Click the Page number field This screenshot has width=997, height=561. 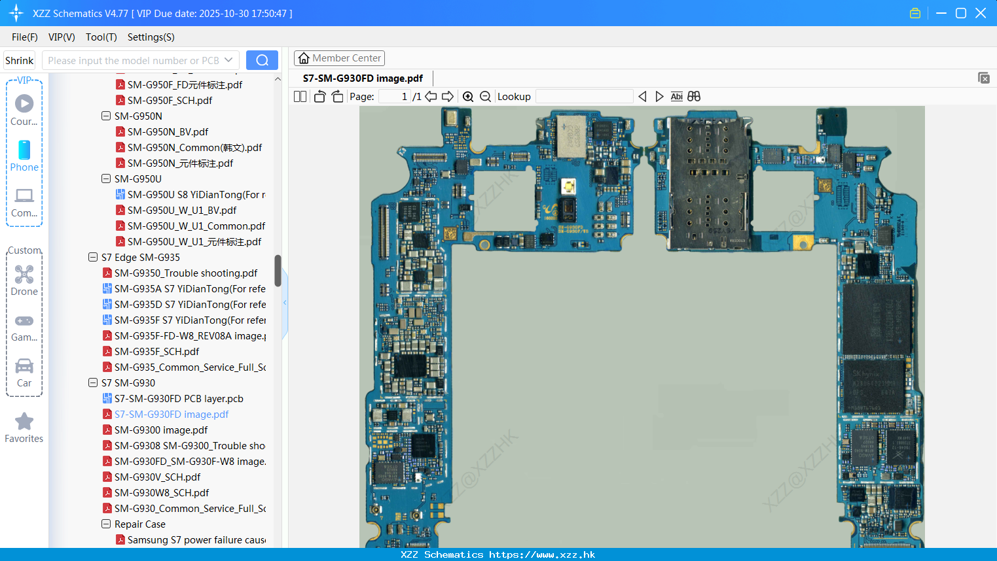point(394,96)
